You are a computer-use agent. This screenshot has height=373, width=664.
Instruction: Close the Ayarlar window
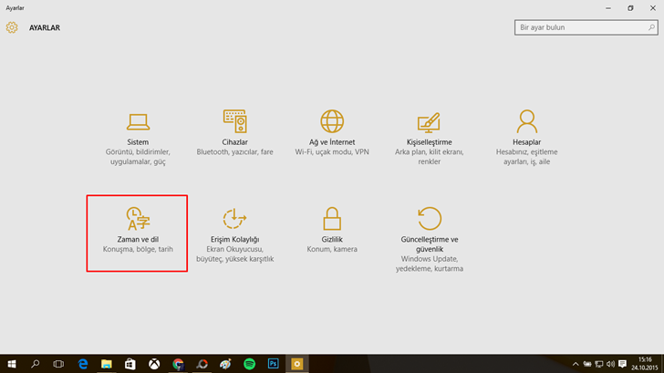pyautogui.click(x=653, y=8)
